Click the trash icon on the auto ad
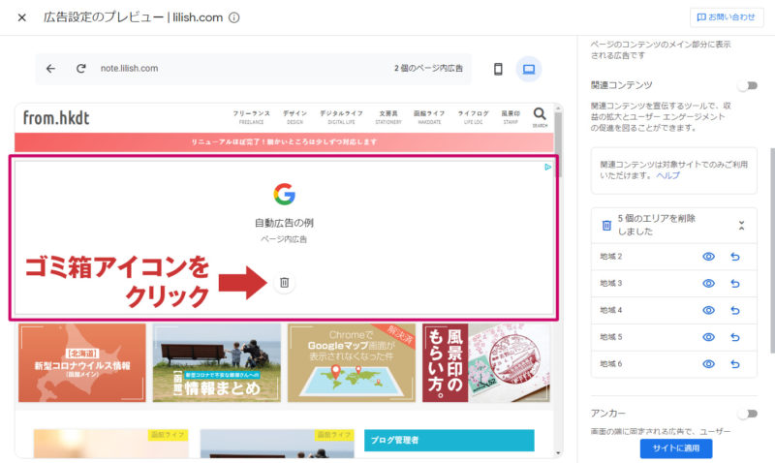 point(284,283)
